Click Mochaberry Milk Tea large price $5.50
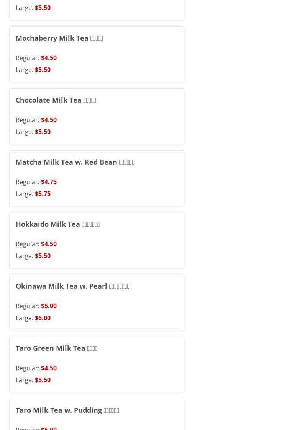This screenshot has height=430, width=295. 43,70
